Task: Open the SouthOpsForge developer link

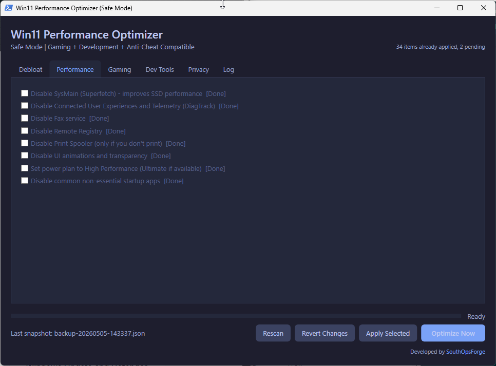Action: pyautogui.click(x=466, y=352)
